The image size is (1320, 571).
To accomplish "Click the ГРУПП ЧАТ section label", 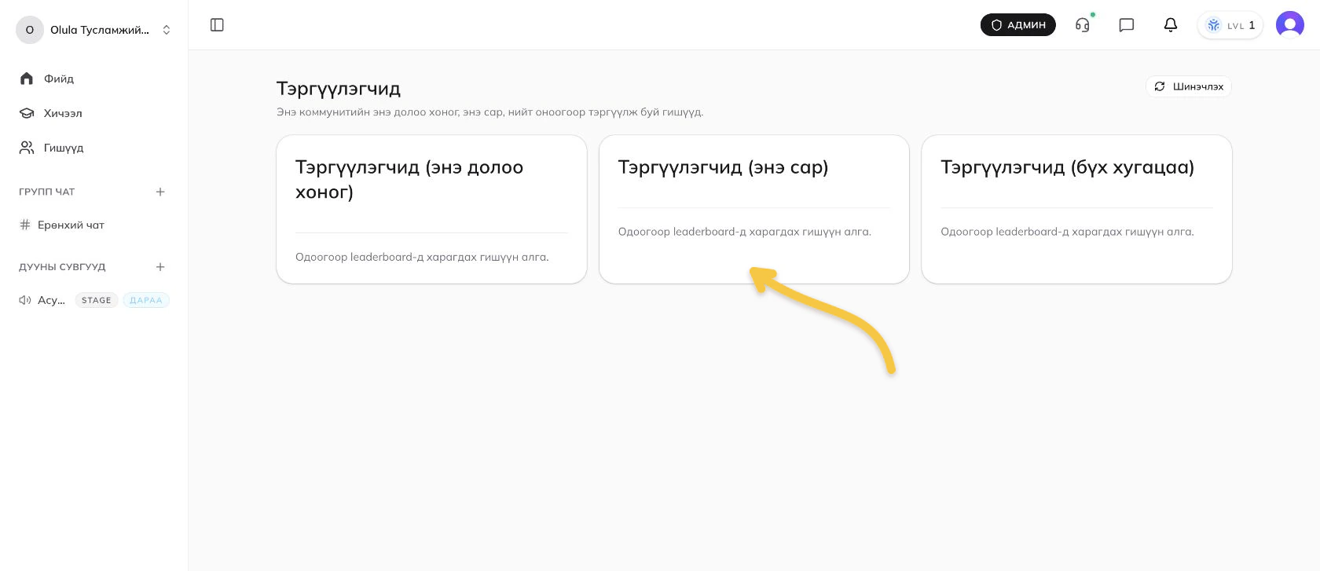I will point(47,192).
